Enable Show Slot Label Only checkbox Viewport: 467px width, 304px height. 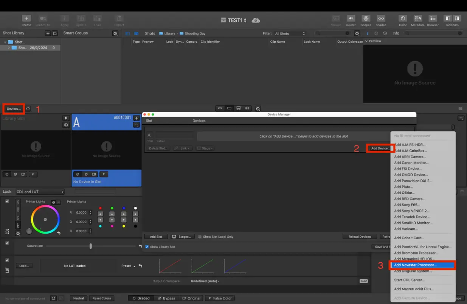click(x=200, y=237)
